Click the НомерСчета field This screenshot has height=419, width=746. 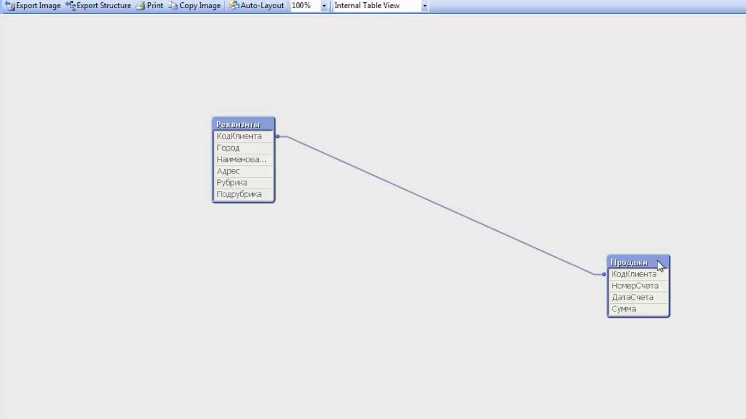pyautogui.click(x=638, y=286)
